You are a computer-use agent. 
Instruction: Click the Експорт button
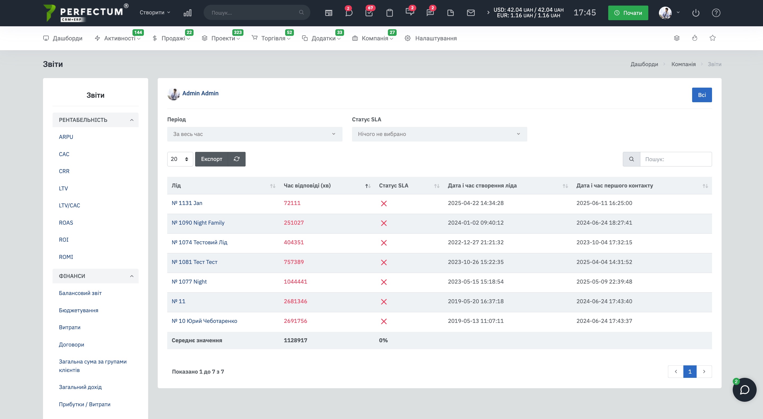pos(212,159)
